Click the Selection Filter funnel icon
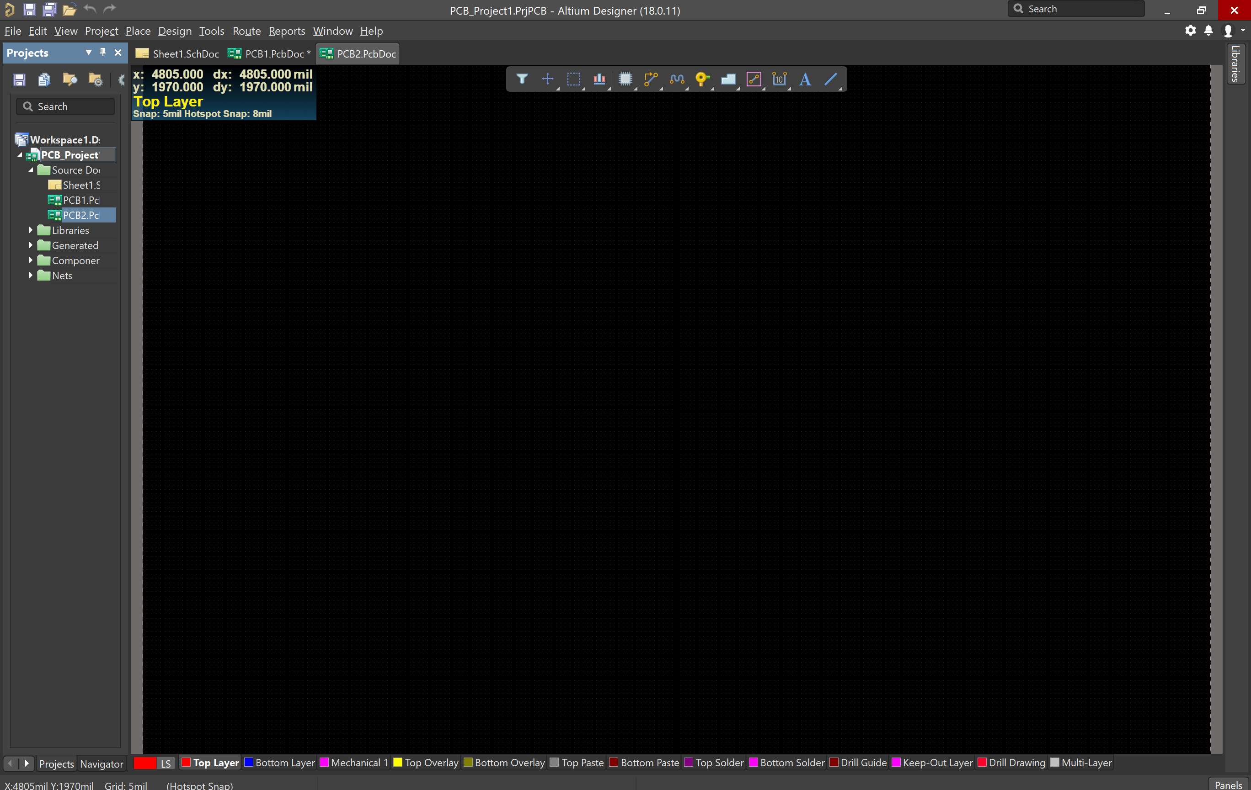The height and width of the screenshot is (790, 1251). coord(522,79)
